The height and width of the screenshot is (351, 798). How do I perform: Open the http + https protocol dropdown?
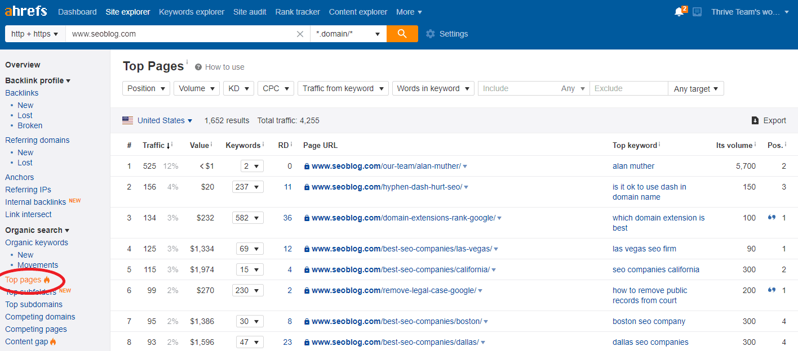(35, 34)
